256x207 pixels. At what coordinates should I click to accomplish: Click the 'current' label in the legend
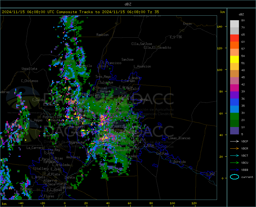click(x=247, y=177)
